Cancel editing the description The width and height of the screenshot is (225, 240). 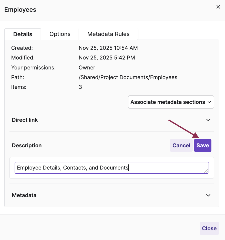[x=181, y=145]
